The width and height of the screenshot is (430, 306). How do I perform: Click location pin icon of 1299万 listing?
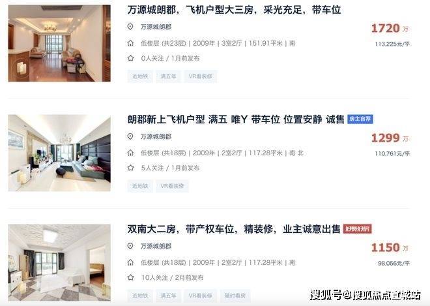130,136
